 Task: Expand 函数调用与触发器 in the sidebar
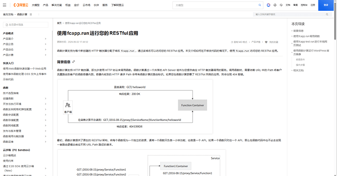point(45,137)
